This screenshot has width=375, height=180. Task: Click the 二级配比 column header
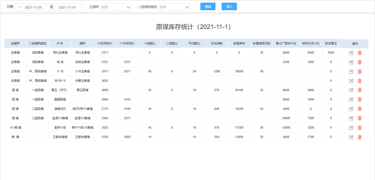172,43
